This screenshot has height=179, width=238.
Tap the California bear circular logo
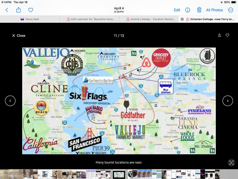(x=207, y=56)
